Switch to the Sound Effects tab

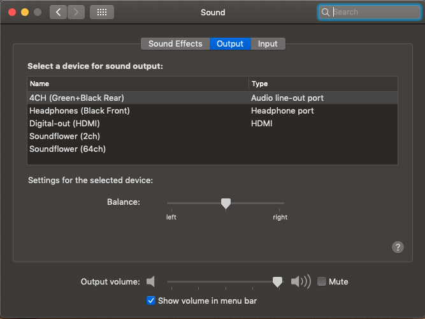pyautogui.click(x=175, y=44)
